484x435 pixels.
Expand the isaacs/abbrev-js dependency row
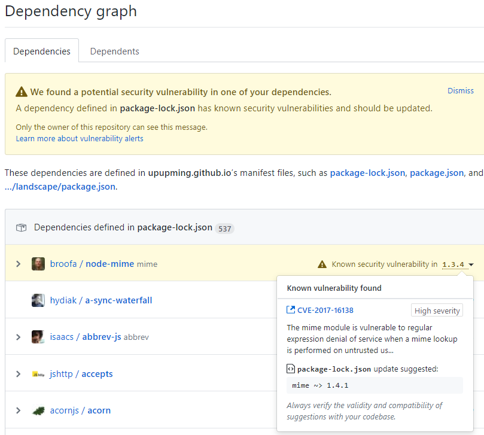point(18,336)
